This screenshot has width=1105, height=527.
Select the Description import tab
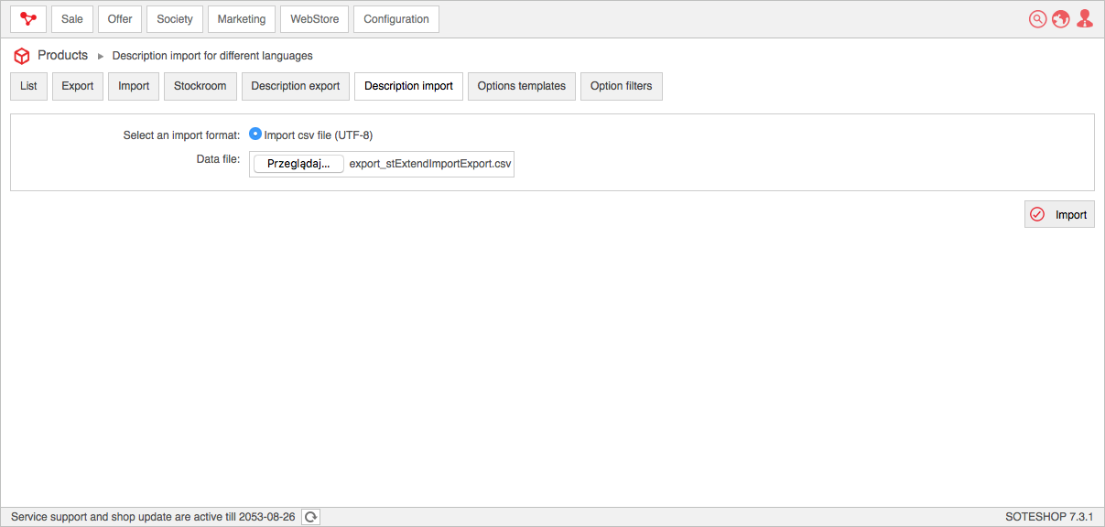(408, 86)
